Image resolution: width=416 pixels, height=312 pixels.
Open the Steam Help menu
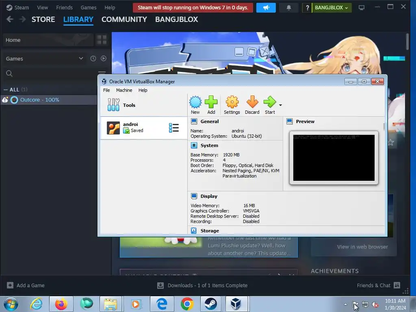point(110,7)
